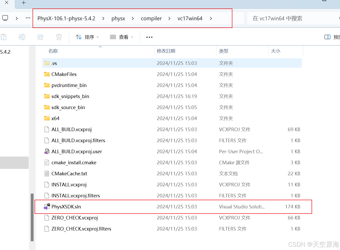Click the Delete trash icon
The image size is (340, 250).
click(59, 37)
